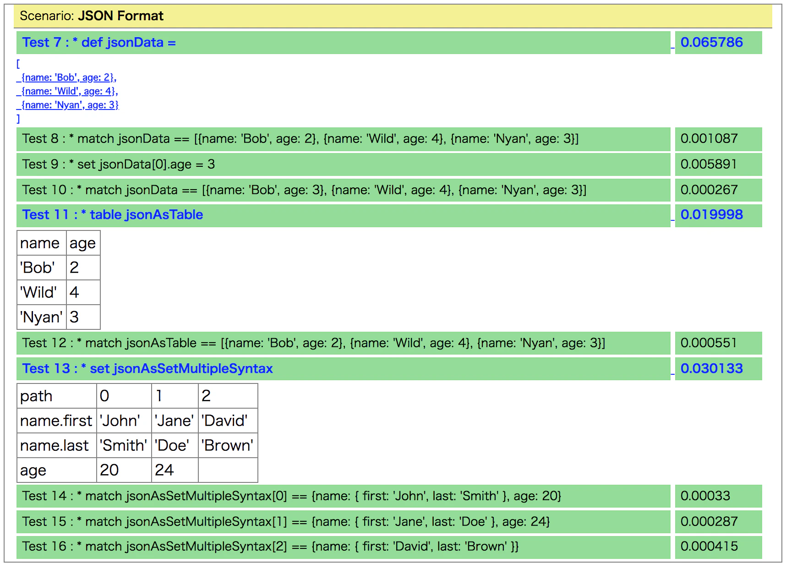Select the Test 16 match row

click(x=344, y=547)
